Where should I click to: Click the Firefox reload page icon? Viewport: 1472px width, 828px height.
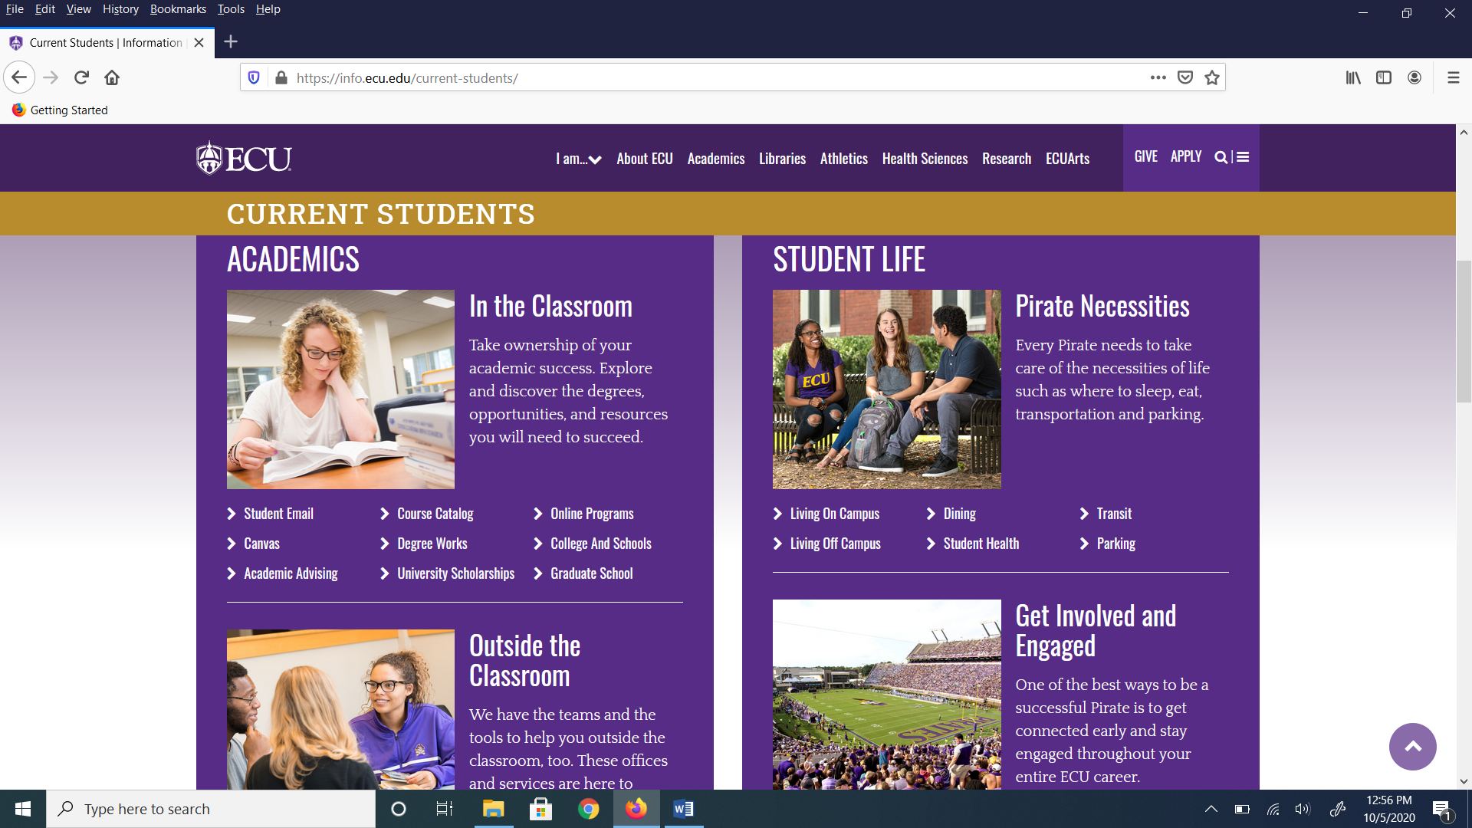click(x=81, y=77)
